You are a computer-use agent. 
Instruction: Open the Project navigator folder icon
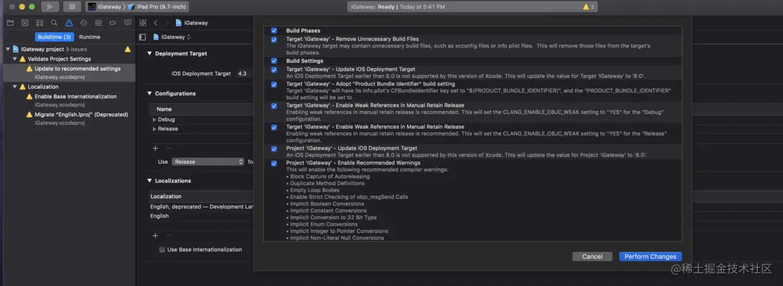point(10,23)
